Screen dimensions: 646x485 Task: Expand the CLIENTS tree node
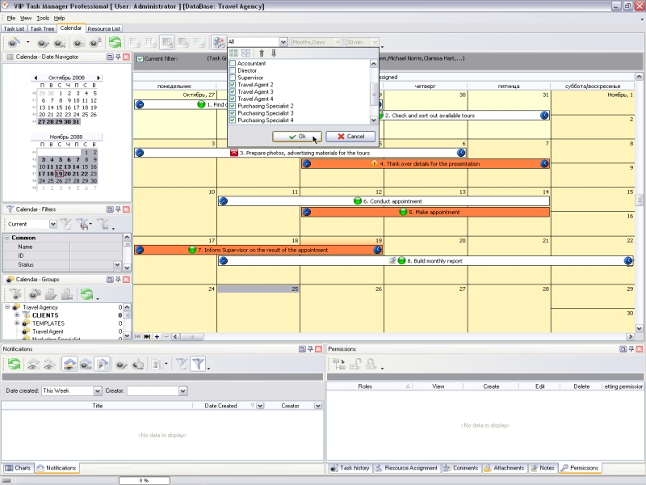click(16, 315)
